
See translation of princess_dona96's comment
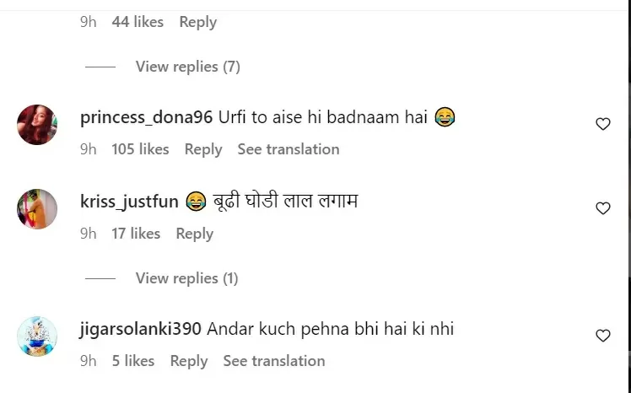pyautogui.click(x=288, y=149)
